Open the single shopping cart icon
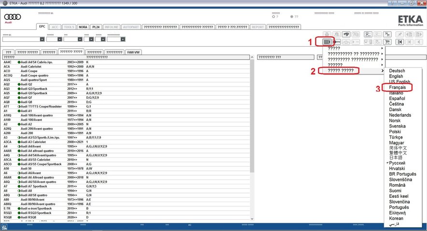The width and height of the screenshot is (427, 231). [387, 42]
